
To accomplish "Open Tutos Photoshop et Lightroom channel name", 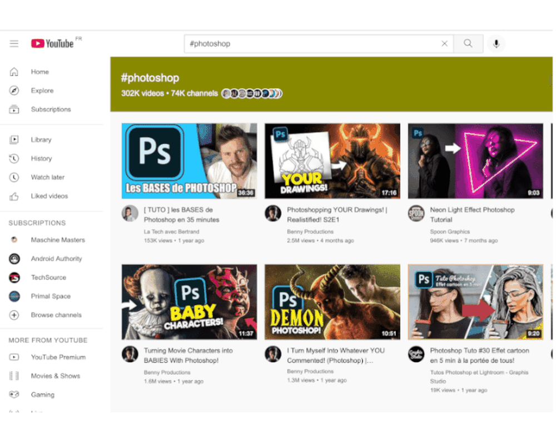I will tap(479, 377).
